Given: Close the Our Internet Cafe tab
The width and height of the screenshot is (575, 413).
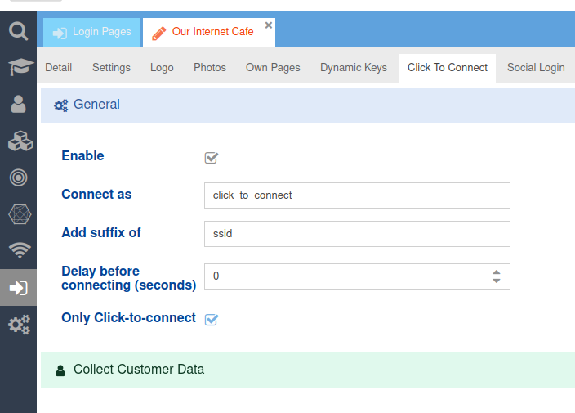Looking at the screenshot, I should (x=269, y=25).
